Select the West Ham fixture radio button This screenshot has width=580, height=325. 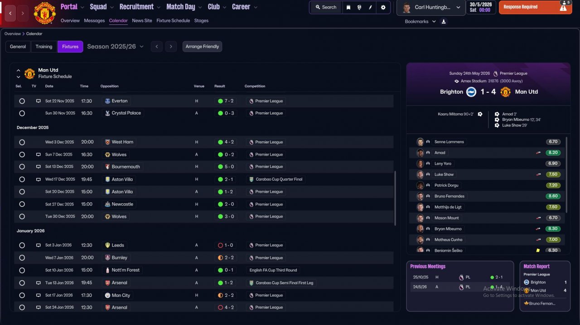pos(22,142)
